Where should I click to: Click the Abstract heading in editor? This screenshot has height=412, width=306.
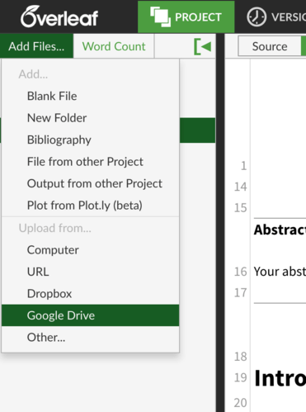click(280, 230)
